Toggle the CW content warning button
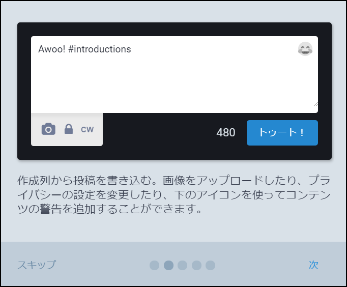The width and height of the screenshot is (347, 287). pos(87,129)
